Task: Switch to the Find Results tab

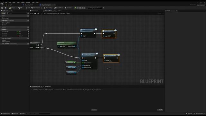Action: click(x=47, y=87)
